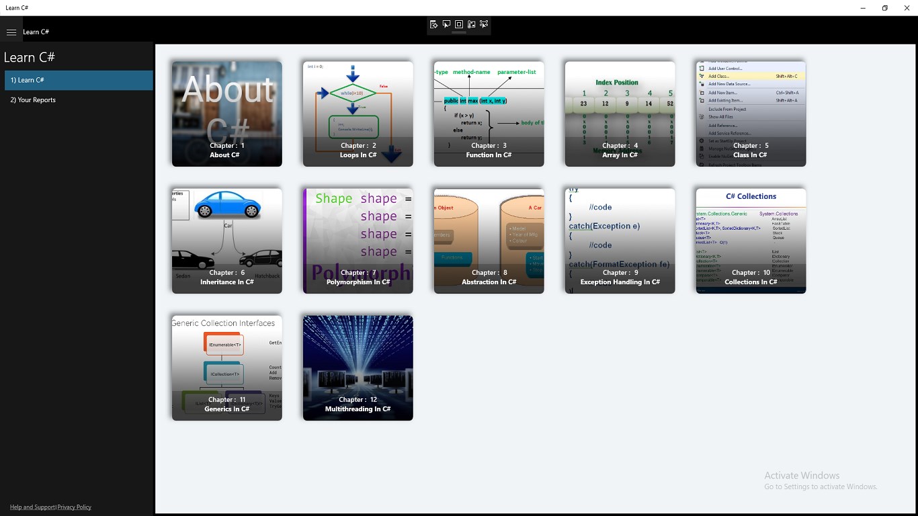Collapse the debug toolbar using its double-line handle
This screenshot has height=516, width=918.
(459, 32)
